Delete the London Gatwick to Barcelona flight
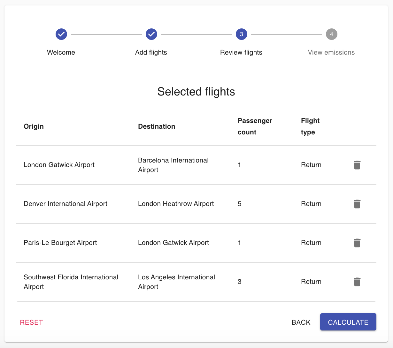 [x=357, y=165]
